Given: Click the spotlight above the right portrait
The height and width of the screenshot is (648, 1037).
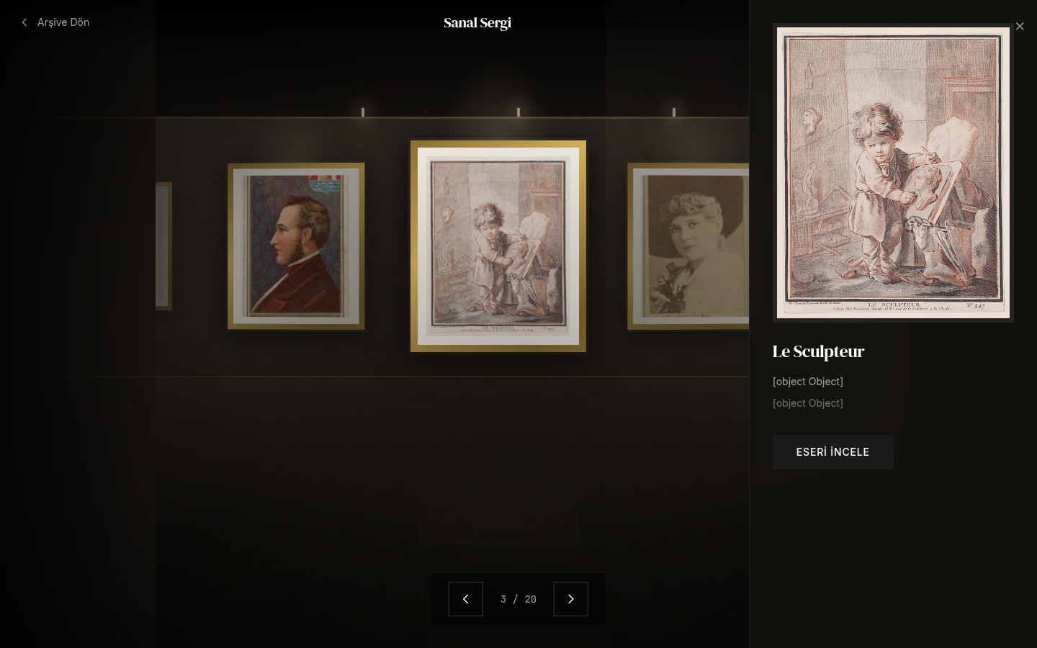Looking at the screenshot, I should pos(674,112).
